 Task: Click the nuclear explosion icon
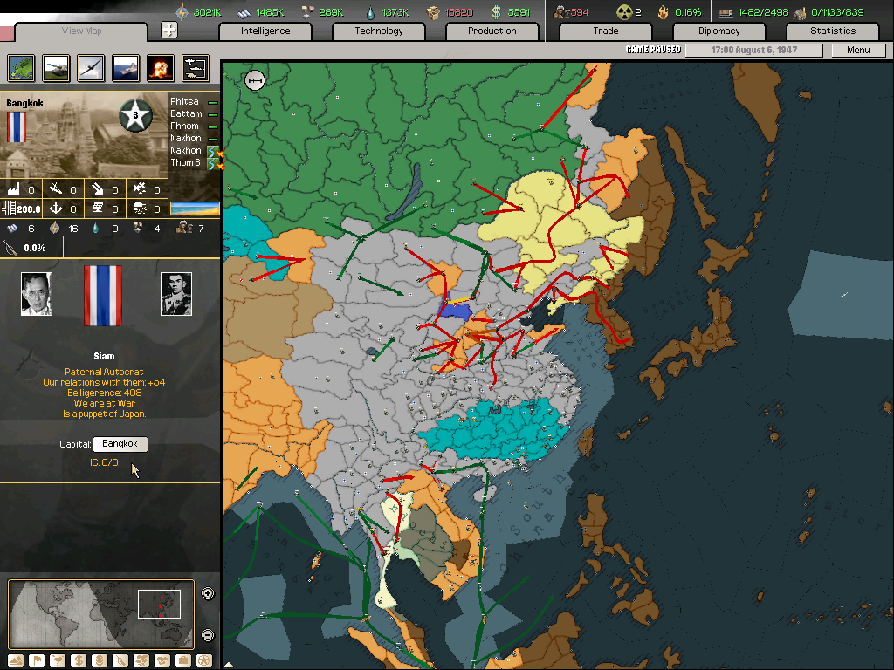pyautogui.click(x=160, y=67)
